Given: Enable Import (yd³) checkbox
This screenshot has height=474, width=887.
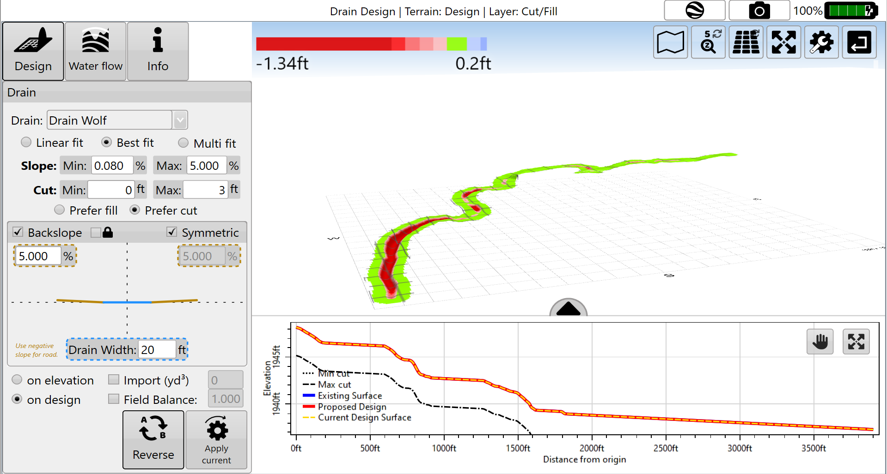Looking at the screenshot, I should [x=114, y=379].
